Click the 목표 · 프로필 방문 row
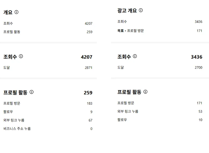 point(160,31)
